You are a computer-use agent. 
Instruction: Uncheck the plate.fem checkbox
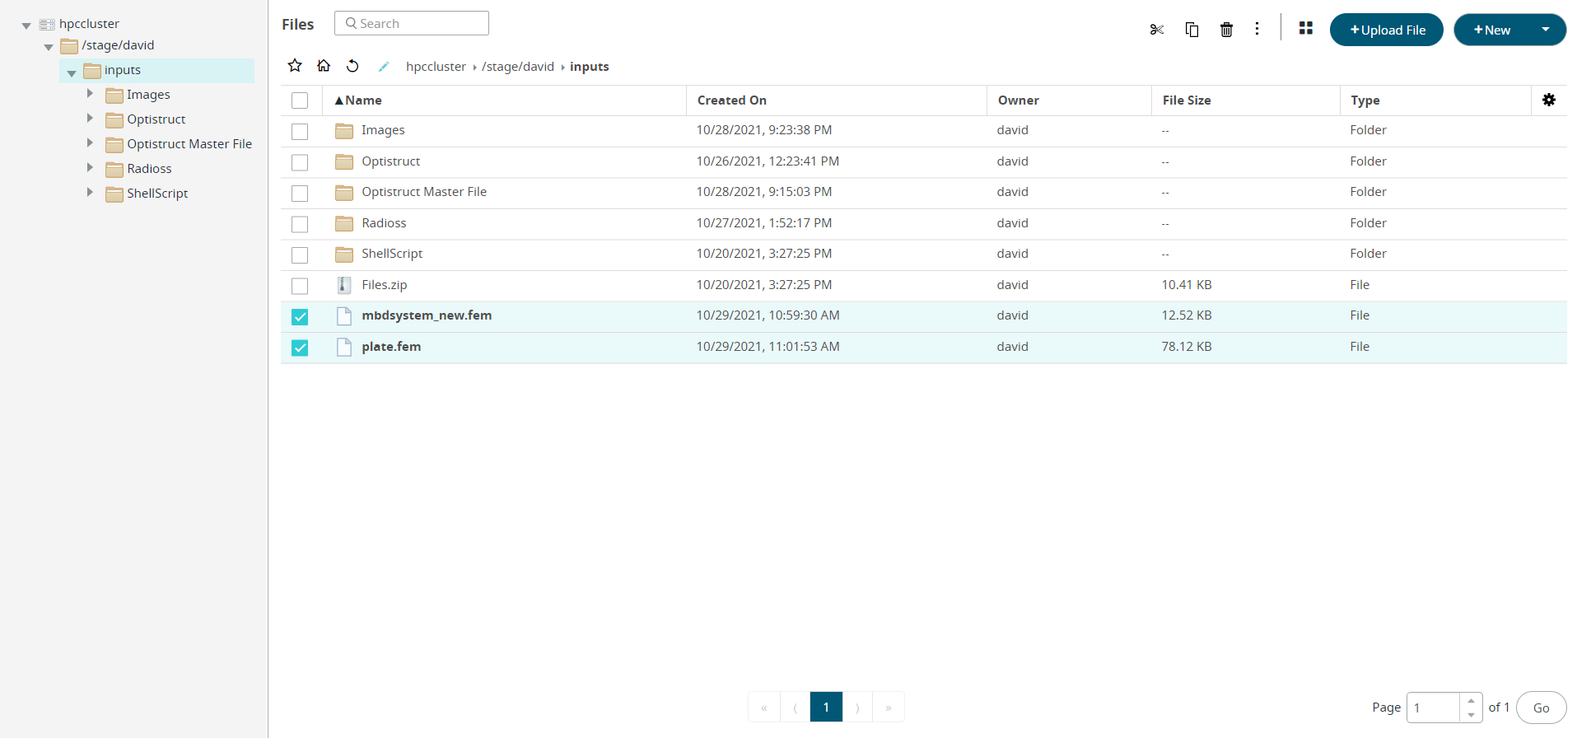[300, 348]
